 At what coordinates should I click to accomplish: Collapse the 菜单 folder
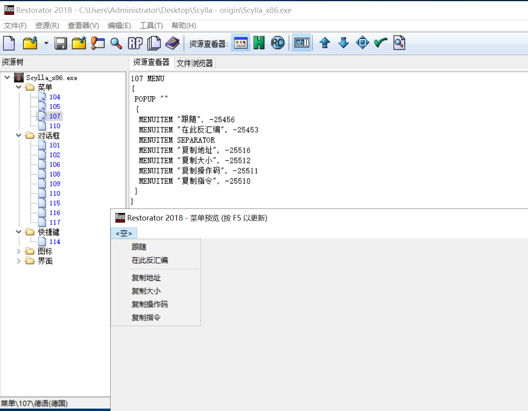[x=18, y=87]
